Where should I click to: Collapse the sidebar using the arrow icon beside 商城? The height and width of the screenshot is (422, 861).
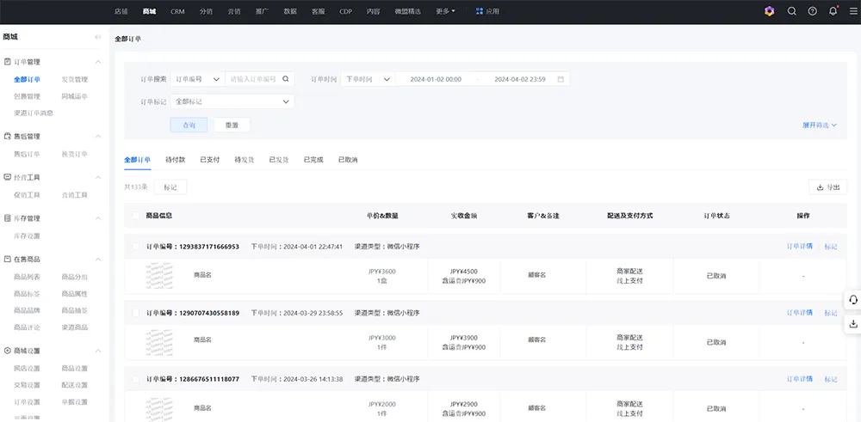coord(98,37)
